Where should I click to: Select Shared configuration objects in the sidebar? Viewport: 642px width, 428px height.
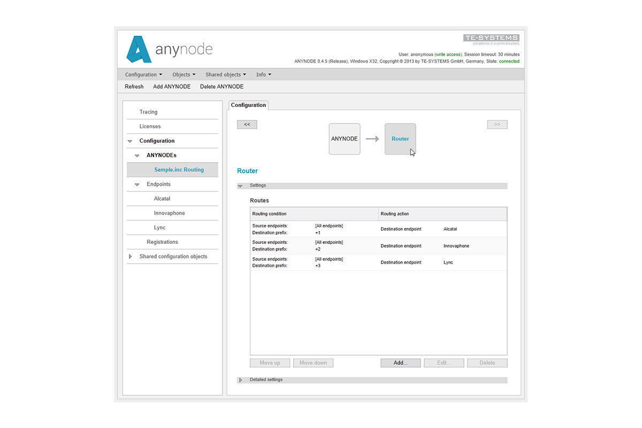pyautogui.click(x=173, y=256)
